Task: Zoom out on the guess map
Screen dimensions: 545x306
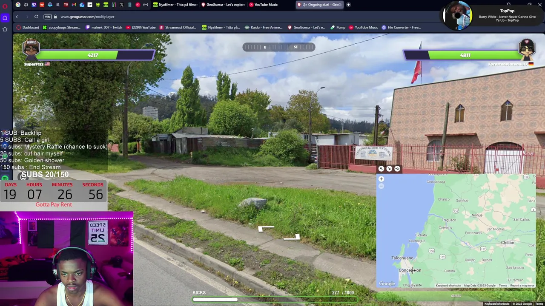Action: [x=381, y=186]
